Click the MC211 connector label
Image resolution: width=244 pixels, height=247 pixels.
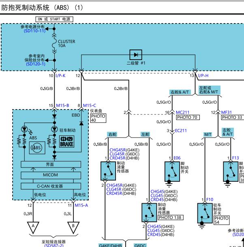point(182,112)
